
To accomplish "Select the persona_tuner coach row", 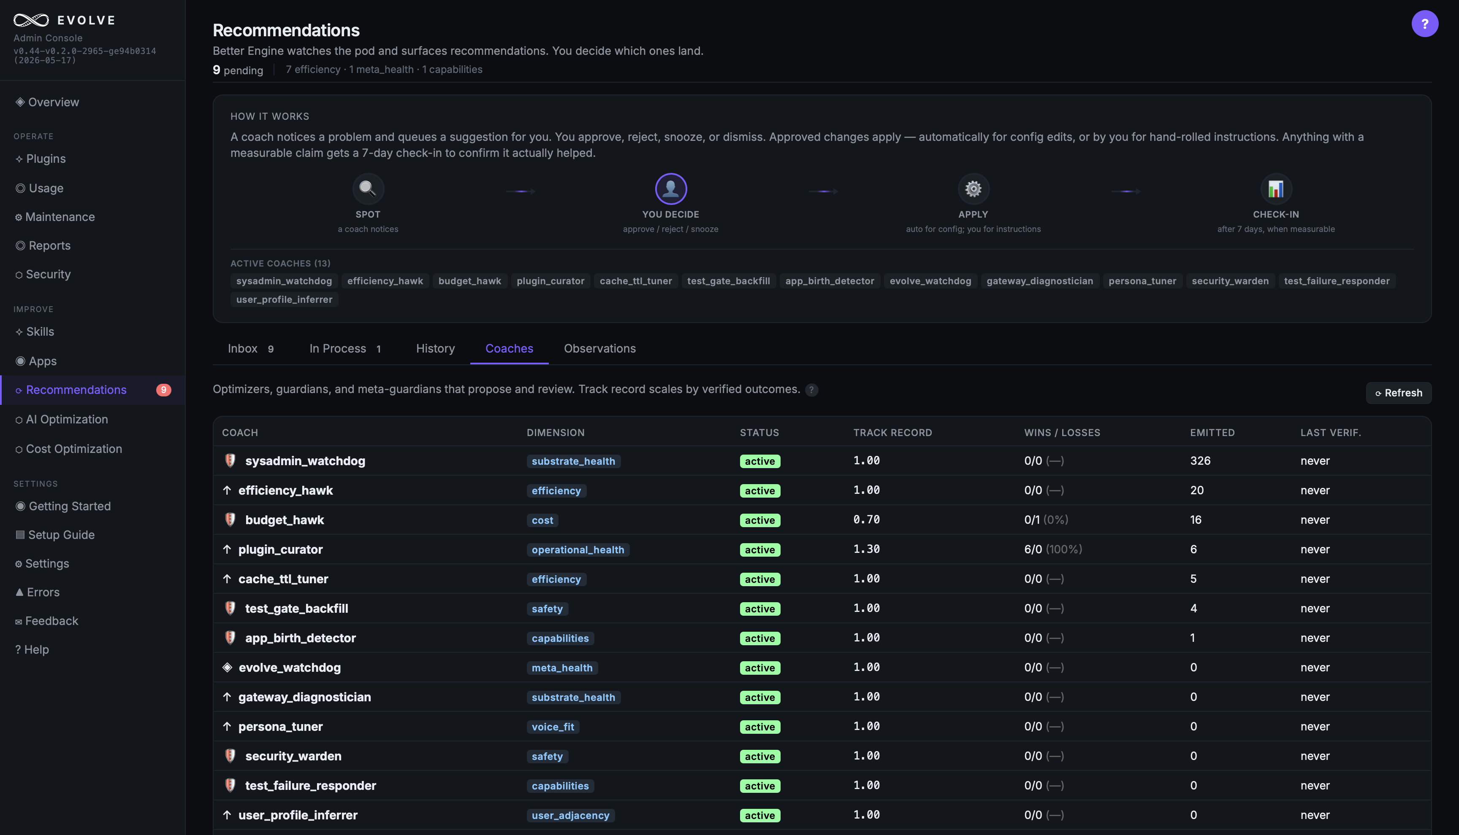I will click(x=822, y=726).
